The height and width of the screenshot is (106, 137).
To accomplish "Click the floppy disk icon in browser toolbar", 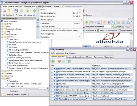I will 109,22.
